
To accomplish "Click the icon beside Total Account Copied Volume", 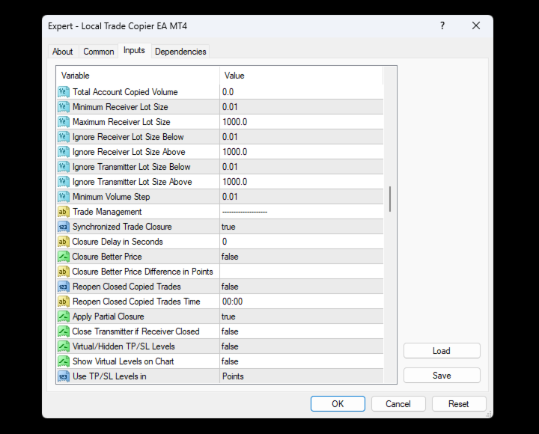I will click(x=64, y=92).
